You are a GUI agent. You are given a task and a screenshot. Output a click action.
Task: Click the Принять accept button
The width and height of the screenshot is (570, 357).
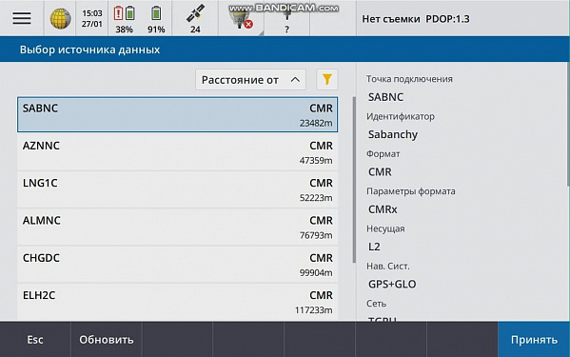tap(534, 340)
